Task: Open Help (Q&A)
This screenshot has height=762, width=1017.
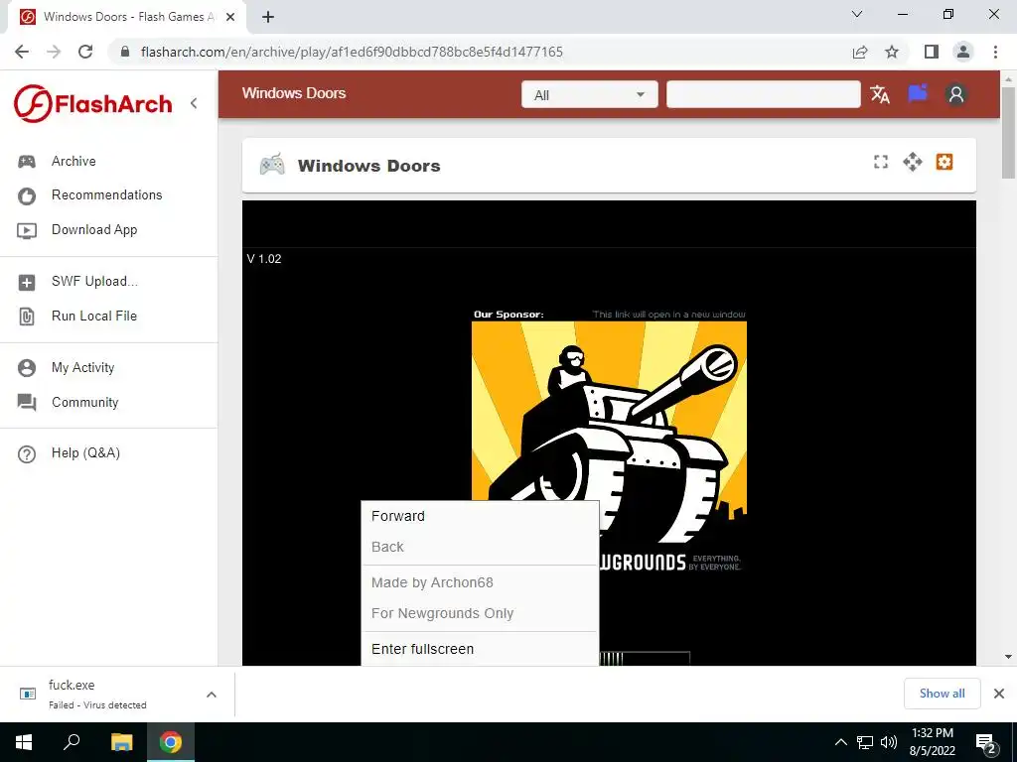Action: (x=85, y=452)
